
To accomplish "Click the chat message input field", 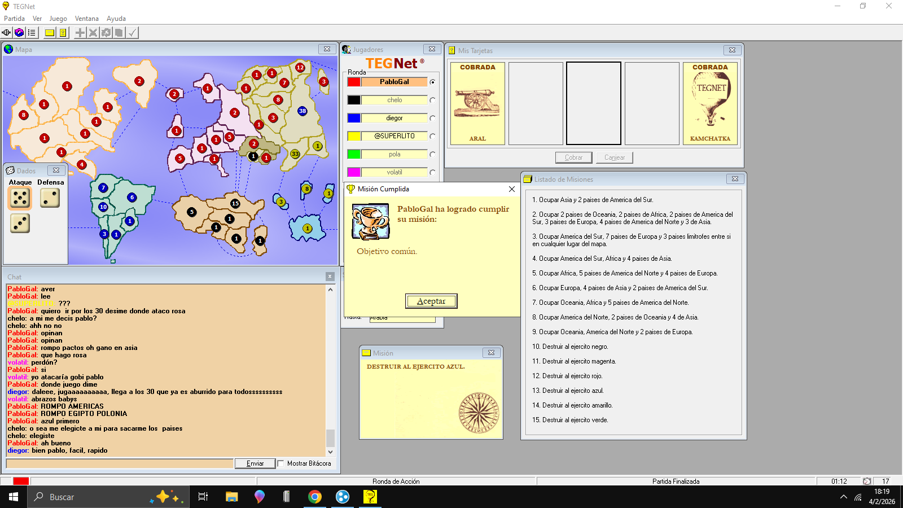I will click(120, 463).
